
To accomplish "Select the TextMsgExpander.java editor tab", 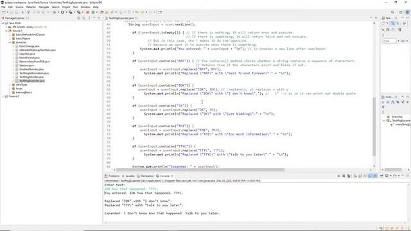I will click(x=121, y=18).
